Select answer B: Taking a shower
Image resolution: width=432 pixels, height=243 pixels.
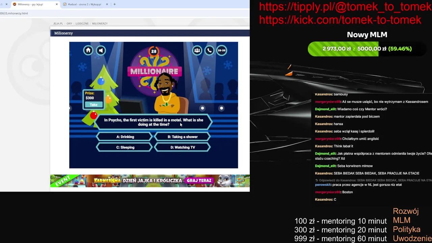tap(183, 137)
